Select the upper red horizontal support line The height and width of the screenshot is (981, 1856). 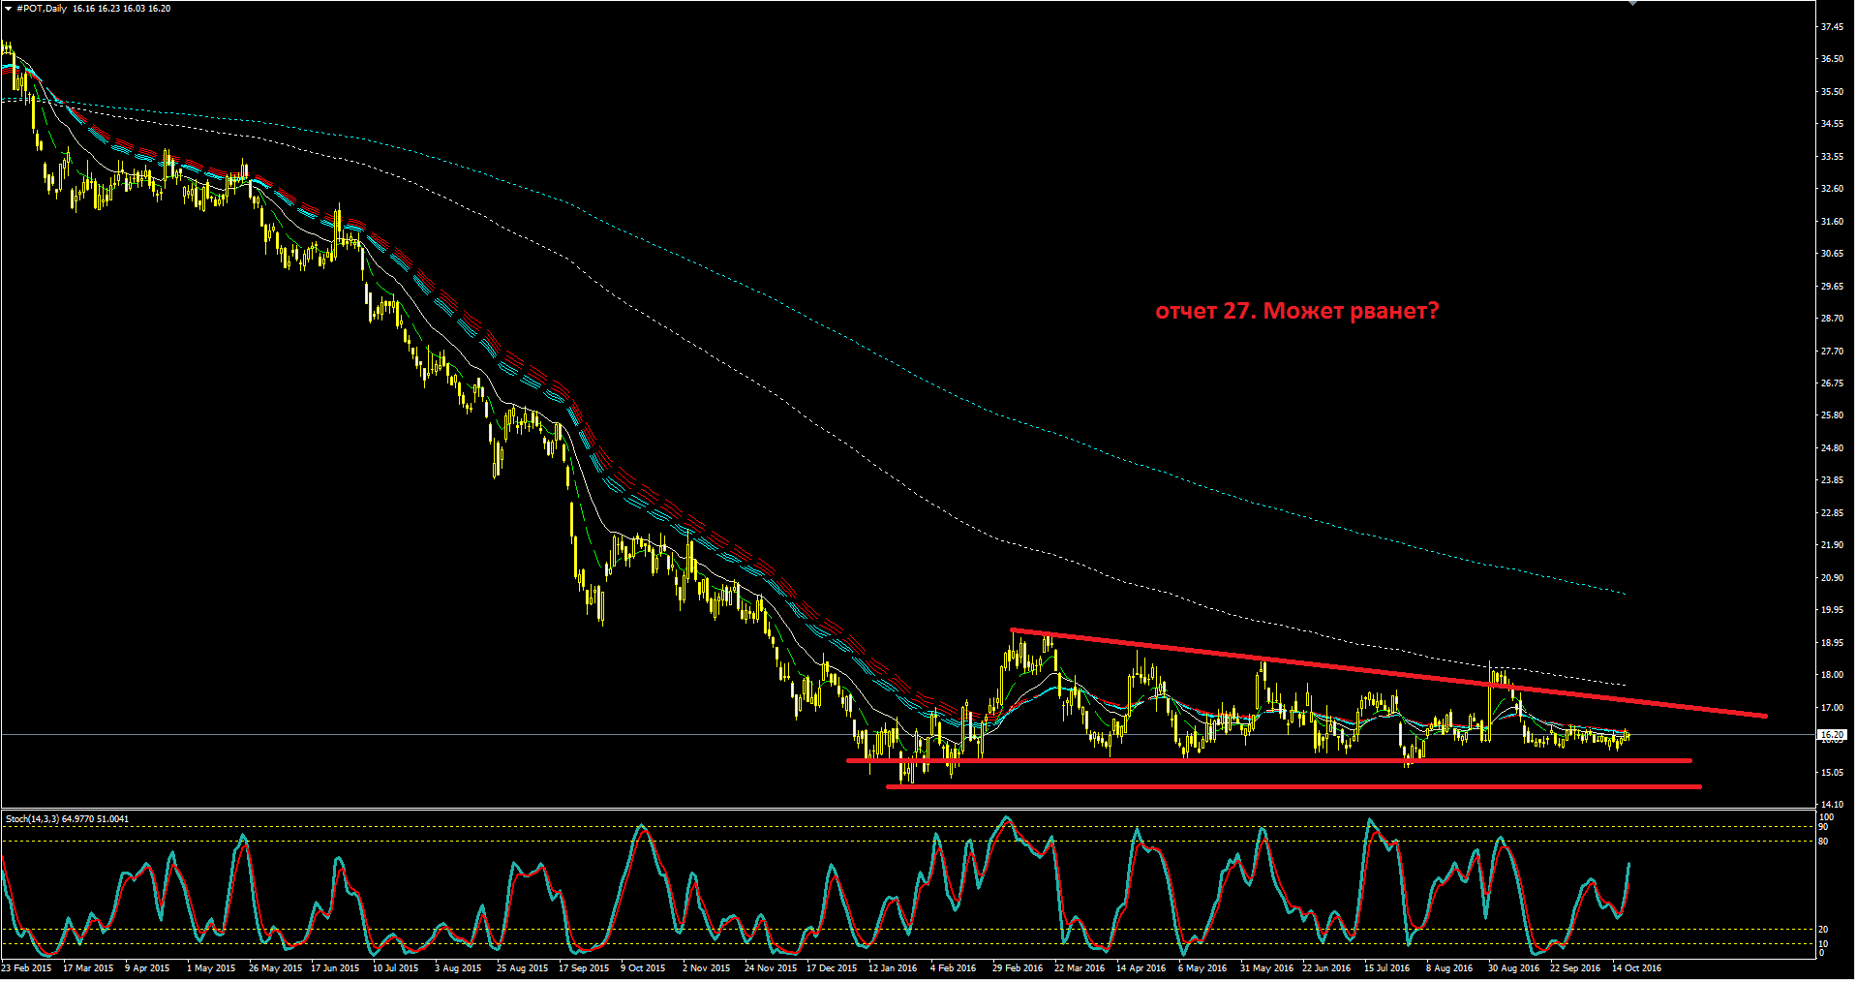coord(1269,760)
